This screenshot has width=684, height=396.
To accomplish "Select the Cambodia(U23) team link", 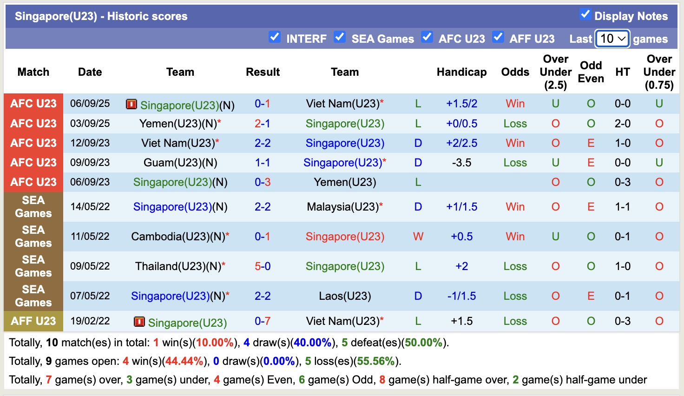I will (x=178, y=237).
